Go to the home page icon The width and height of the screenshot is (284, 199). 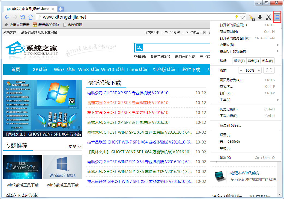point(31,17)
